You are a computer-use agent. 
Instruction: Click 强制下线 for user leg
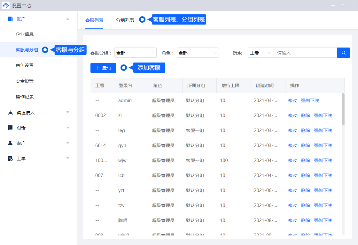tap(323, 130)
